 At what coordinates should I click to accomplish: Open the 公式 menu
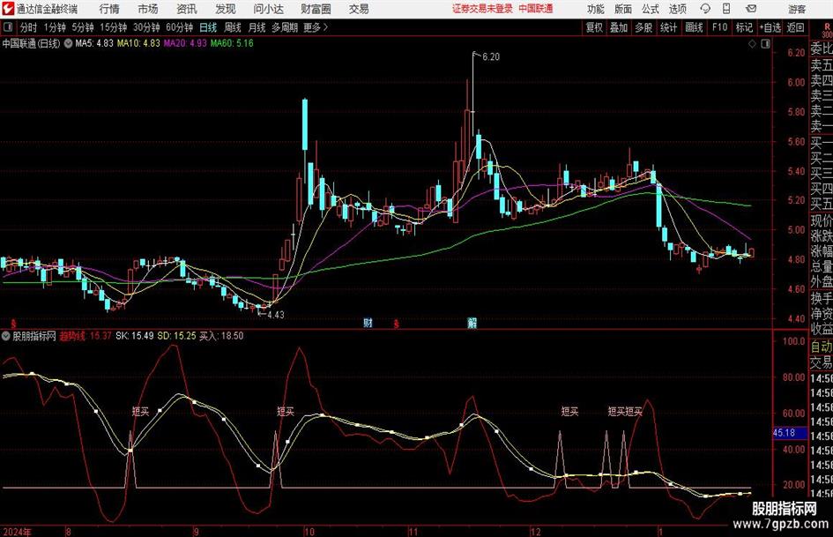650,9
